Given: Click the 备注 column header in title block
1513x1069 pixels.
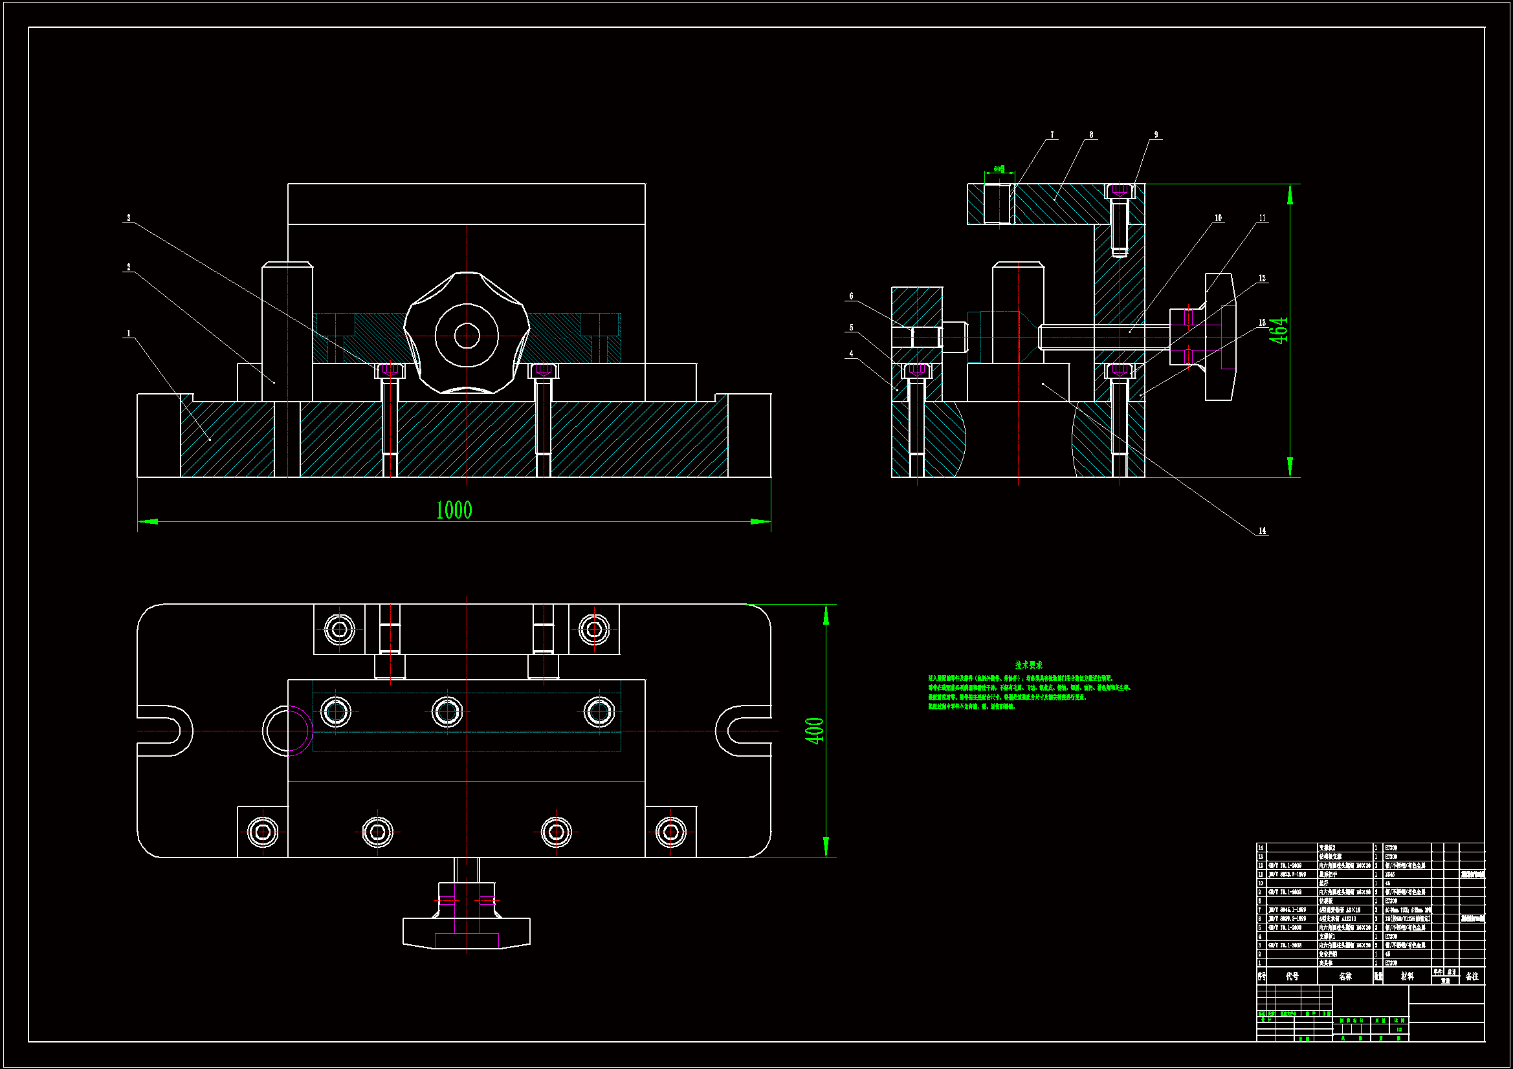Looking at the screenshot, I should click(1472, 976).
